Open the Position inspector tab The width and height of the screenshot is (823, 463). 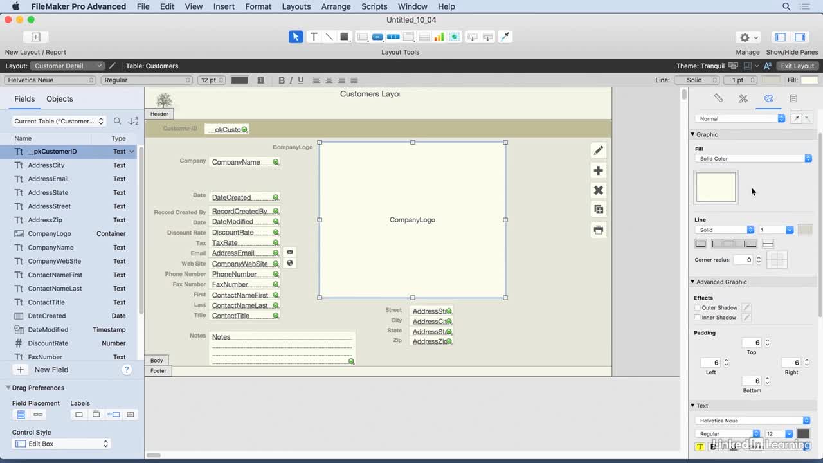pos(718,98)
